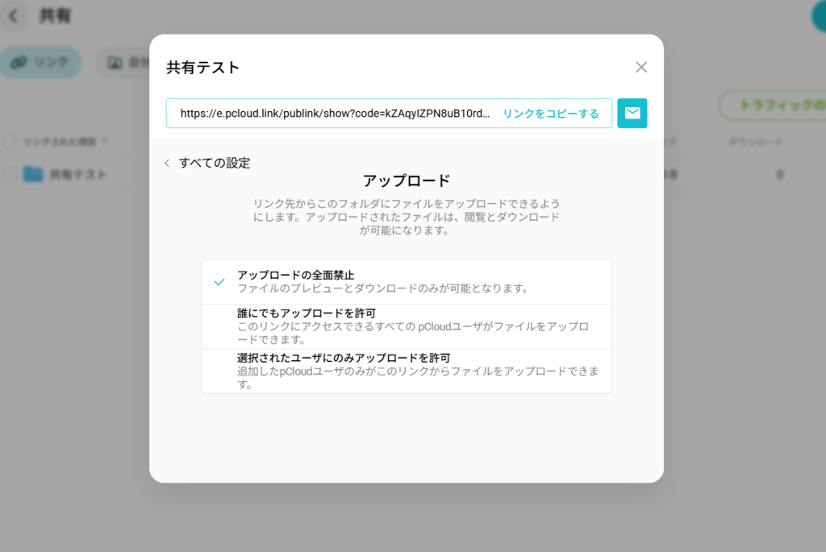Close the 共有テスト dialog with X

[x=641, y=68]
